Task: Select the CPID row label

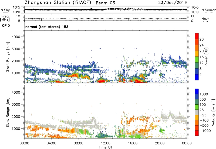Action: point(6,26)
